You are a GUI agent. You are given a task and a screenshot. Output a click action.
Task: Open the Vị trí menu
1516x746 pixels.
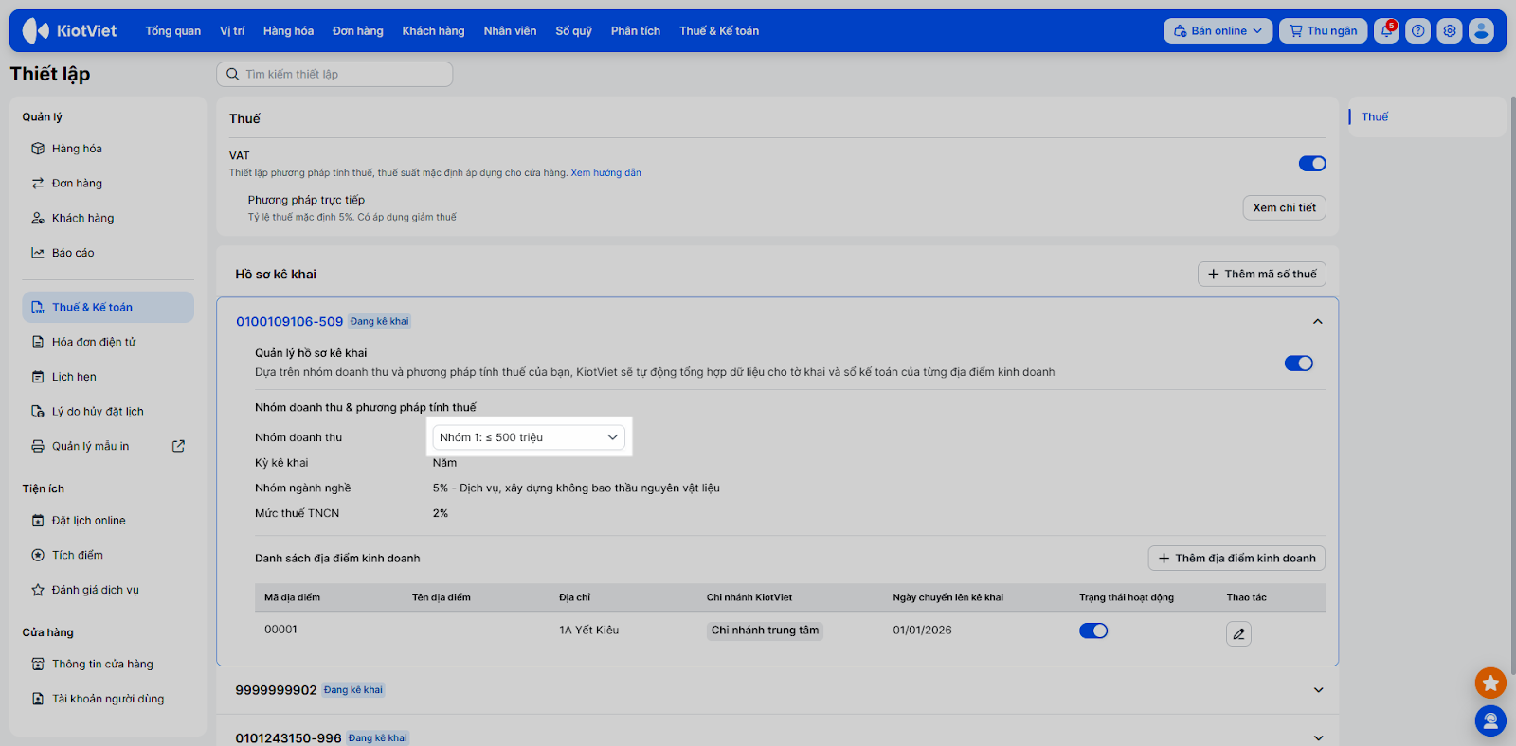pos(232,31)
